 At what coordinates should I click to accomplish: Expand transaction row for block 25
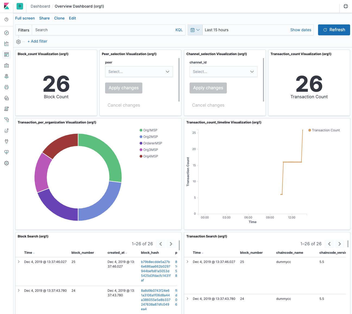187,262
